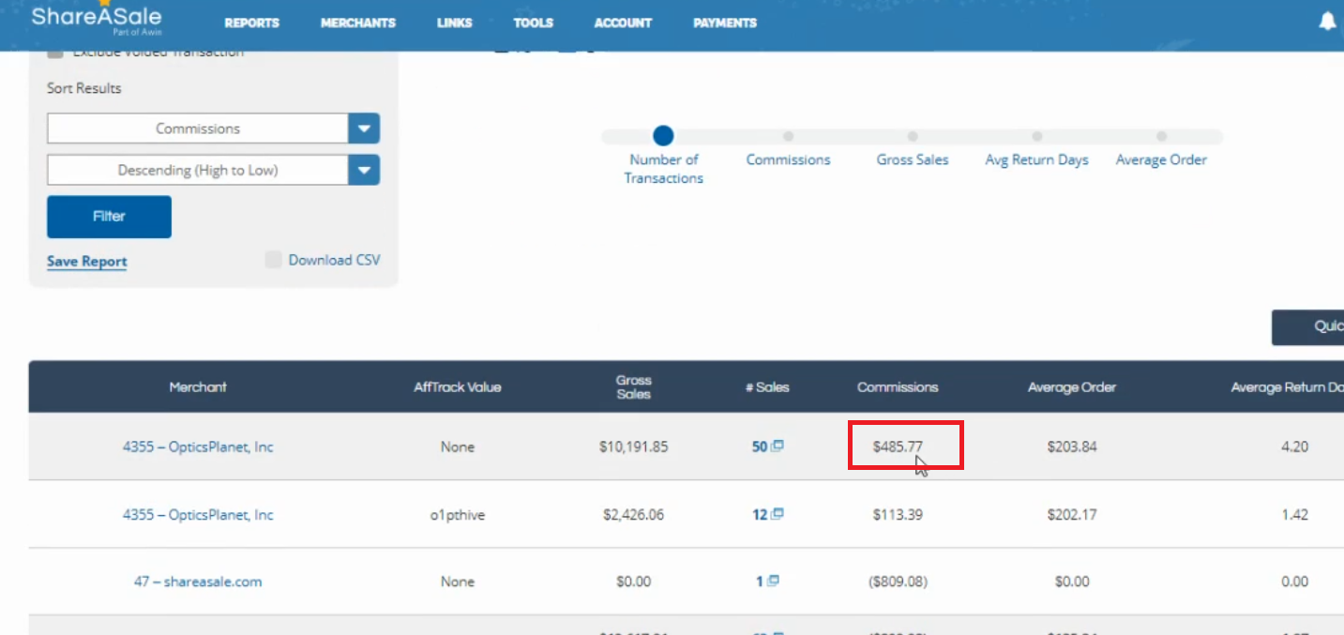Screen dimensions: 1344x635
Task: Click the Descending (High to Low) field
Action: (198, 170)
